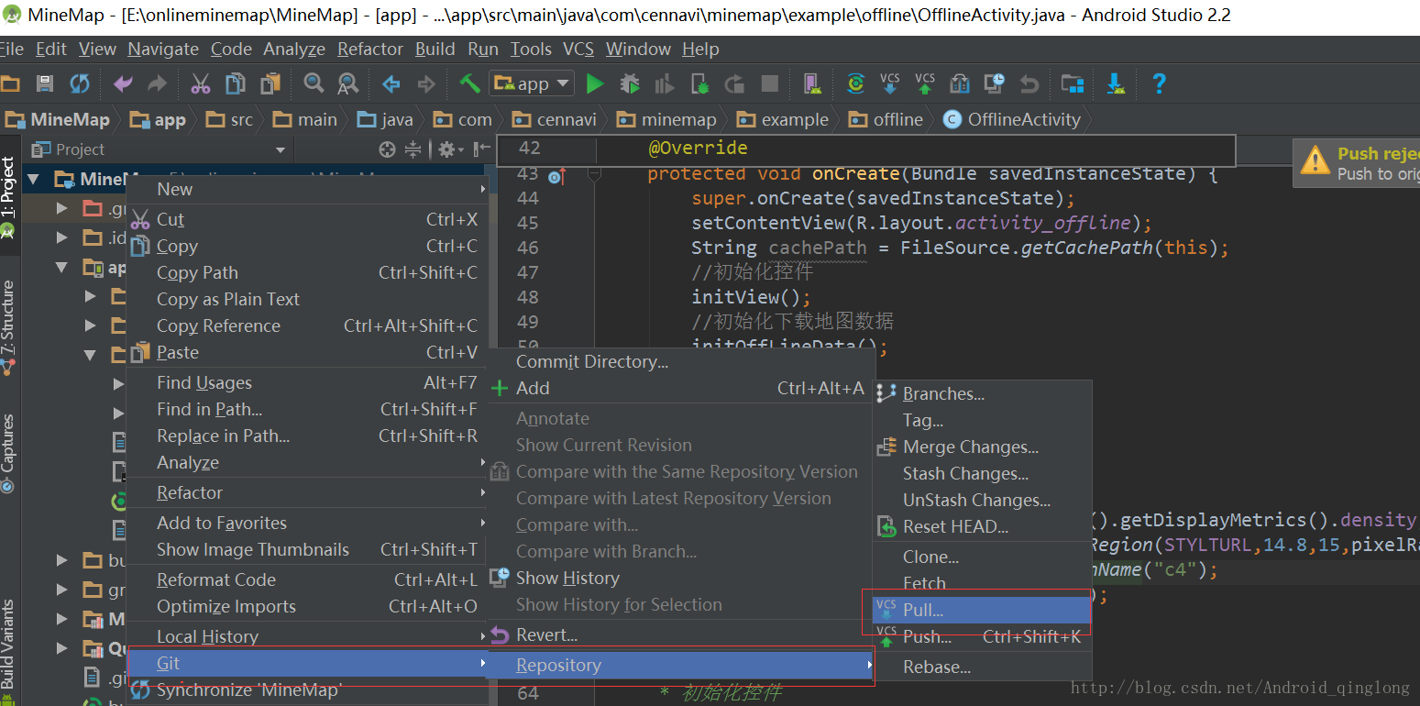This screenshot has width=1420, height=706.
Task: Select Repository in the Git submenu
Action: (681, 666)
